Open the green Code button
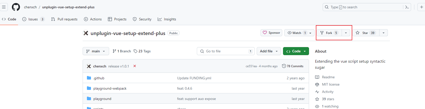425x109 pixels. 296,51
